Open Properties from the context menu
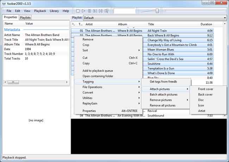 108,111
